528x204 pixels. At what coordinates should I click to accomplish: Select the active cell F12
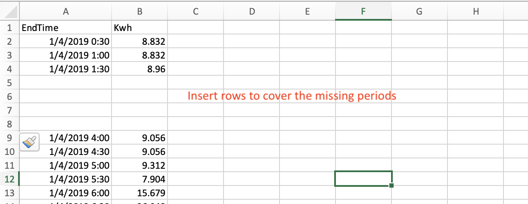pos(363,179)
